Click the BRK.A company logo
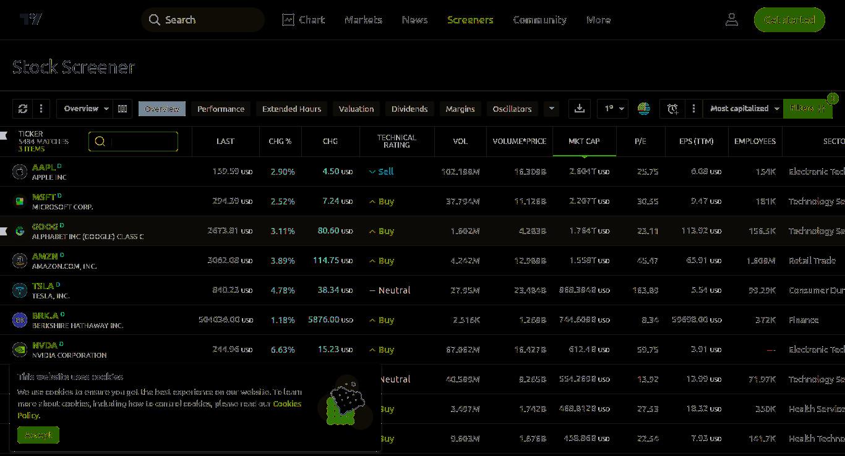Screen dimensions: 845x456 click(x=20, y=320)
